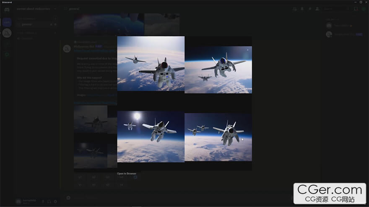Click the Open in Browser link
This screenshot has height=207, width=369.
tap(126, 174)
